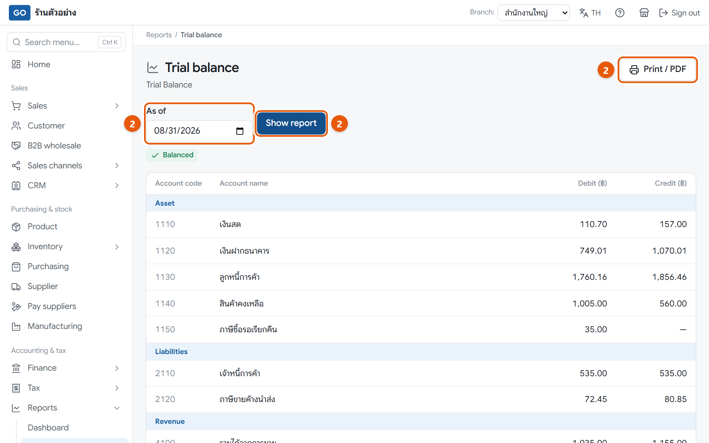This screenshot has width=709, height=443.
Task: Open the calendar picker in As of field
Action: coord(240,131)
